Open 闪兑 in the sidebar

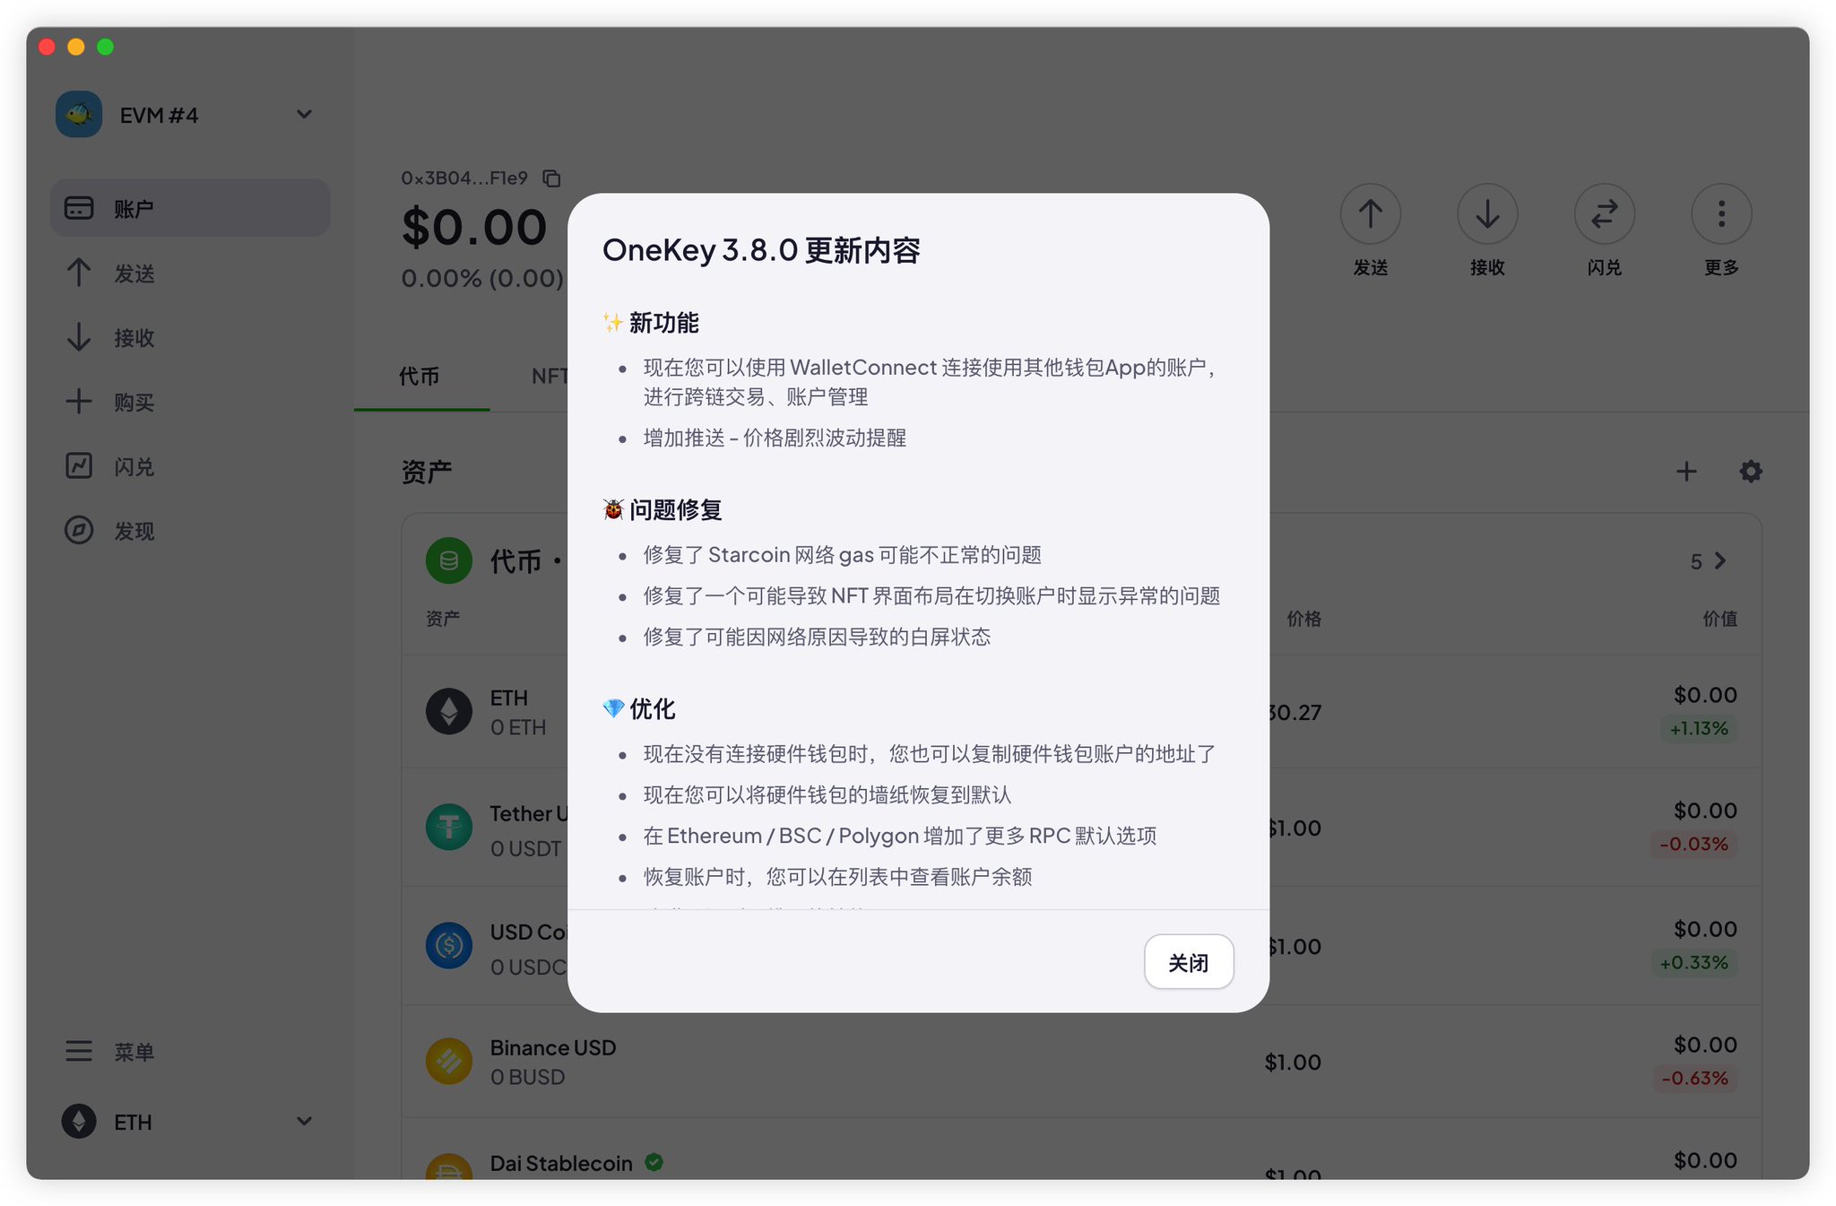point(190,467)
